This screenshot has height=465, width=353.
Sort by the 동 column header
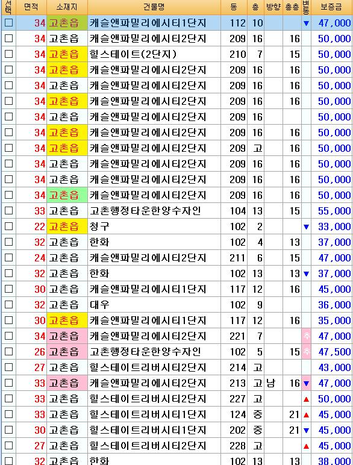pos(234,7)
